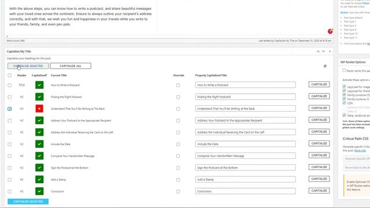
Task: Click the Word count status text
Action: coord(16,40)
